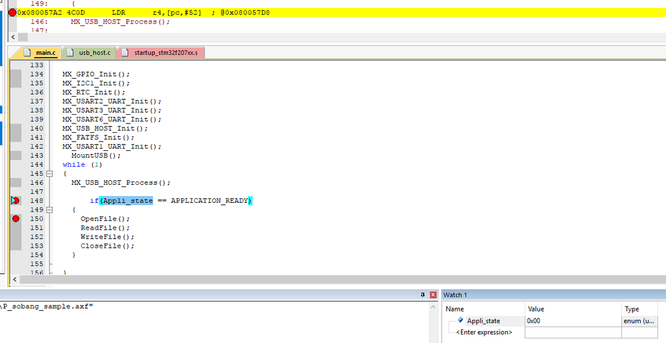The height and width of the screenshot is (343, 666).
Task: Click the output panel scroll up arrow
Action: tap(433, 307)
